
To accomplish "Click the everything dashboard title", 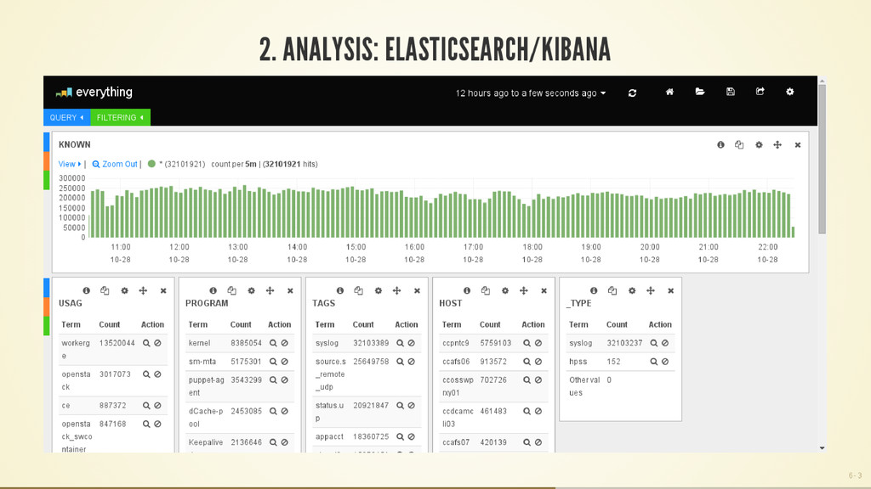I will (x=104, y=92).
